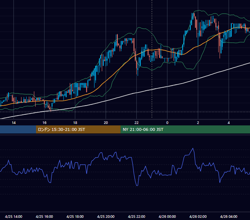Screen dimensions: 250x220
Task: Click hour 16 on the price axis
Action: 44,123
